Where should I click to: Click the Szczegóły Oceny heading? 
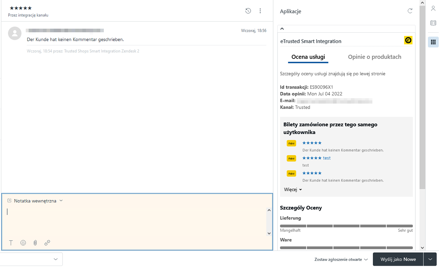point(301,208)
